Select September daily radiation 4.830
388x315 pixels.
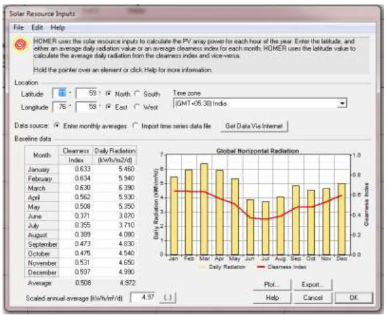[114, 244]
